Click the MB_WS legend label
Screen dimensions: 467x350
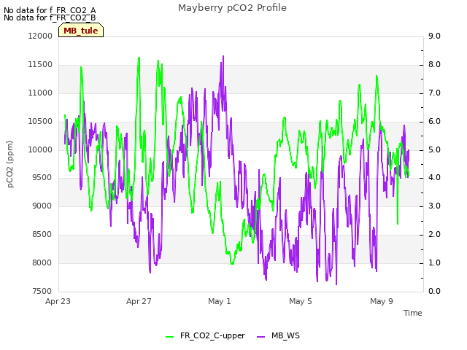pyautogui.click(x=285, y=335)
